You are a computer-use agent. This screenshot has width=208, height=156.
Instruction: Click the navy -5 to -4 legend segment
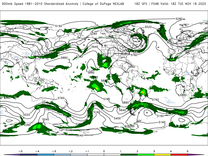pyautogui.click(x=29, y=155)
